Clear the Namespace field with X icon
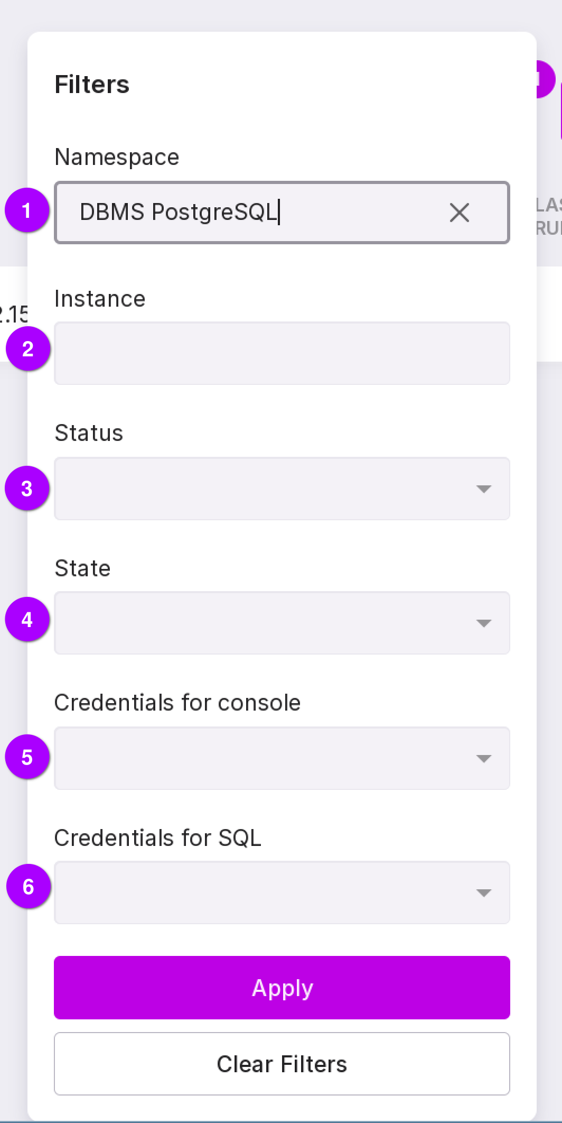This screenshot has height=1123, width=562. click(459, 213)
